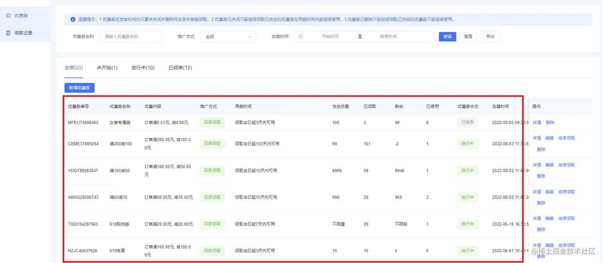
Task: Switch to the 进行中(10) tab
Action: click(143, 68)
